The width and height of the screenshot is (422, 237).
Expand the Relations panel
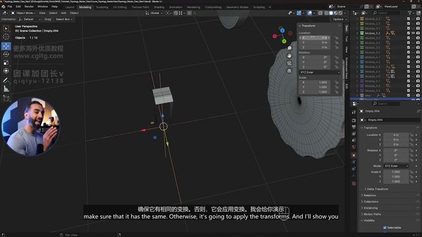coord(370,196)
